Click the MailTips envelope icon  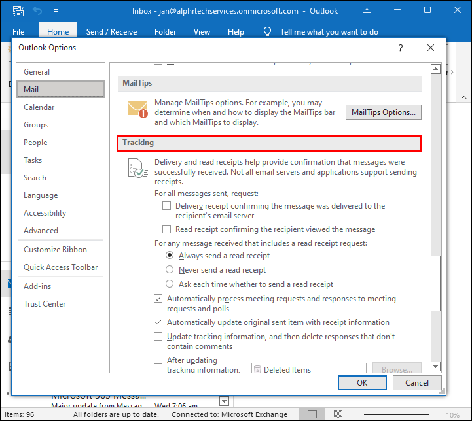138,110
